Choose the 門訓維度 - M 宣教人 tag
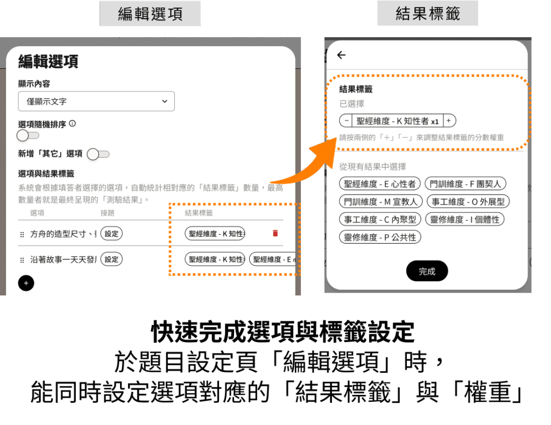Image resolution: width=551 pixels, height=425 pixels. 381,202
